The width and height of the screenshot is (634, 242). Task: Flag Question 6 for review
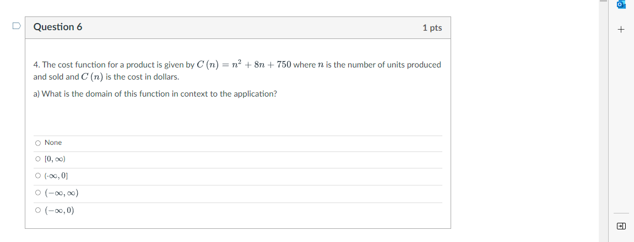click(x=17, y=25)
